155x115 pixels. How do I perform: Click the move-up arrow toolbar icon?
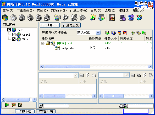point(39,18)
